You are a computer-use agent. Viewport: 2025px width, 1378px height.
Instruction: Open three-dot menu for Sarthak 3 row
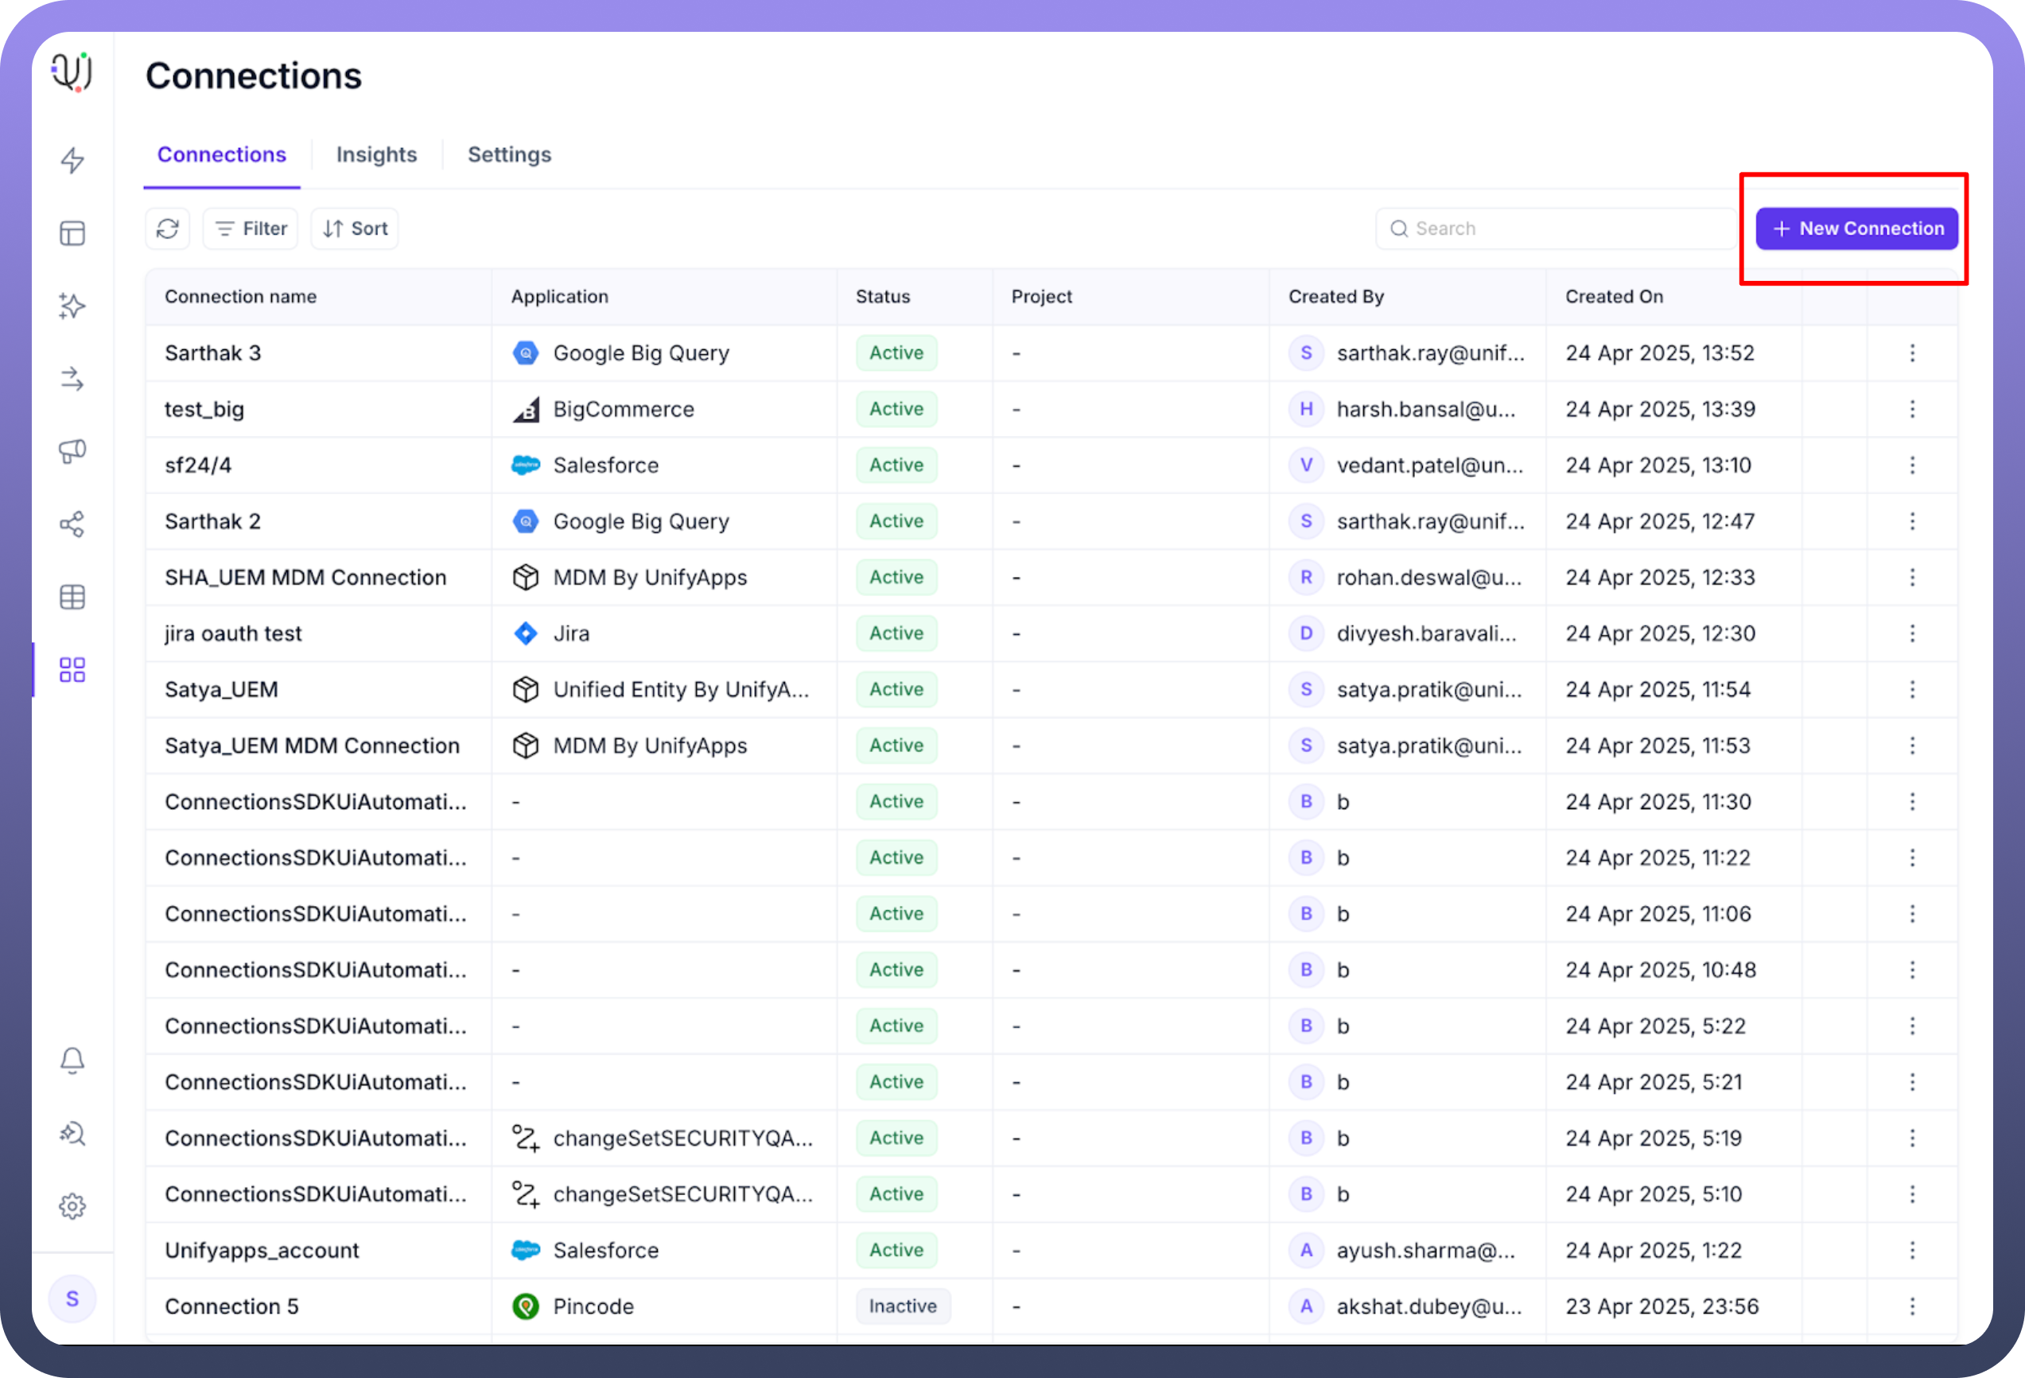1912,353
